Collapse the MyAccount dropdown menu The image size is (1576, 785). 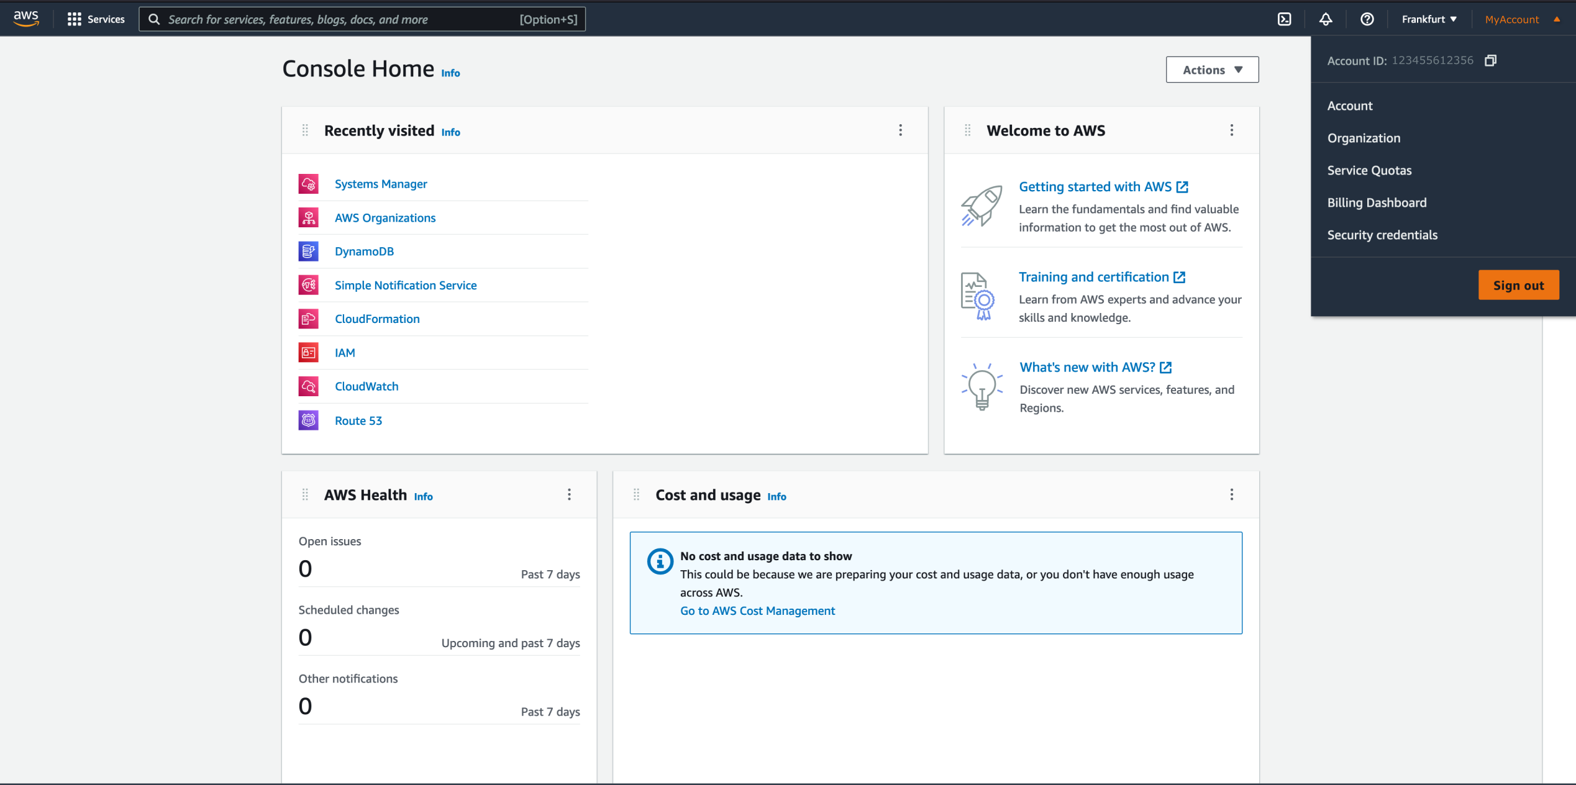pos(1523,19)
